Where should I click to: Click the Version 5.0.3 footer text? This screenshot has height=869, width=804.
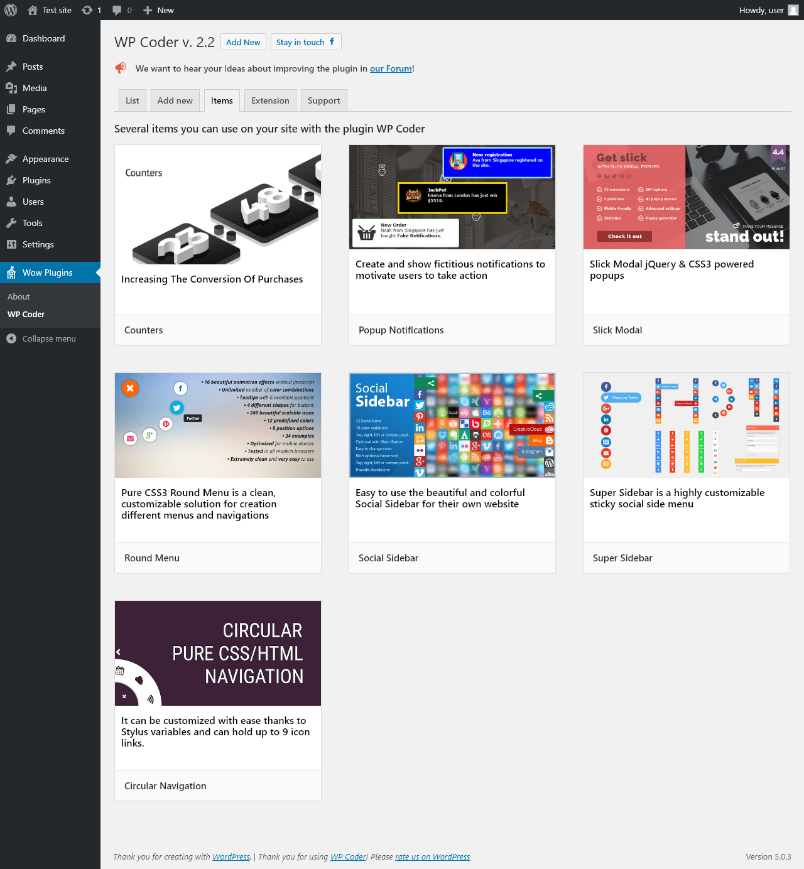point(768,856)
